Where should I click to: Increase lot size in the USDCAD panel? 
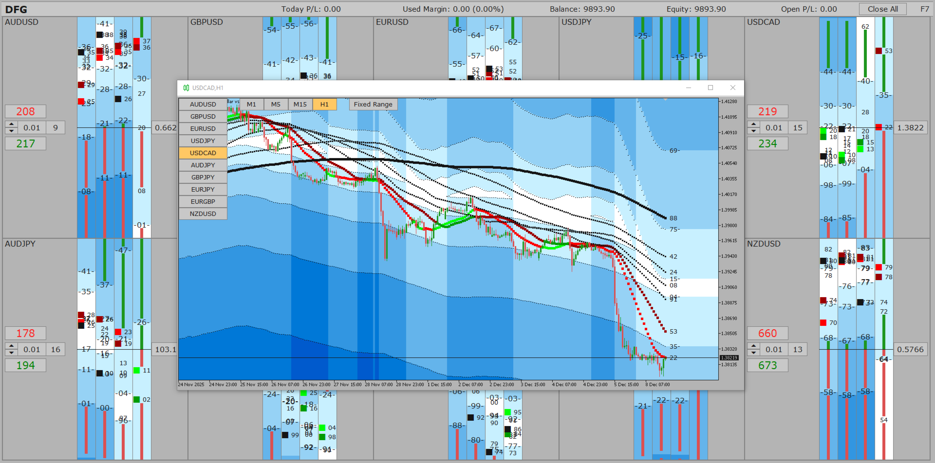pyautogui.click(x=754, y=125)
